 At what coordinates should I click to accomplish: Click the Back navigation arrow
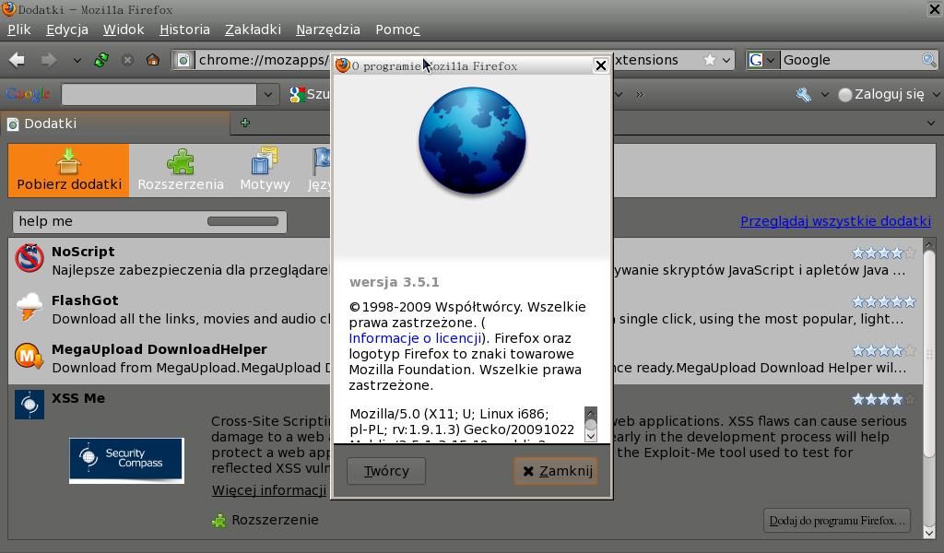tap(17, 60)
